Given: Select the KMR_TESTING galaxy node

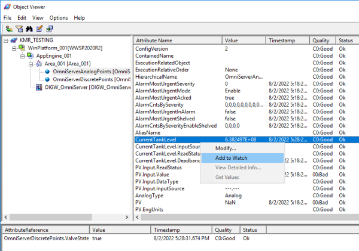Looking at the screenshot, I should pyautogui.click(x=36, y=40).
